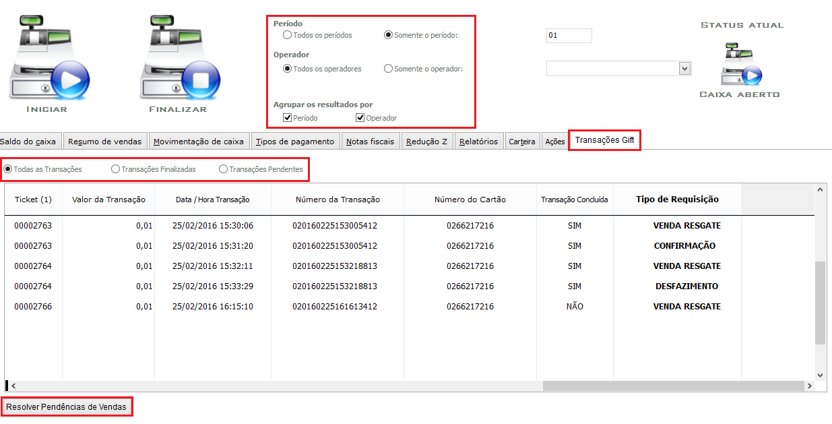Click vertical scrollbar up arrow
The height and width of the screenshot is (424, 832).
click(820, 190)
